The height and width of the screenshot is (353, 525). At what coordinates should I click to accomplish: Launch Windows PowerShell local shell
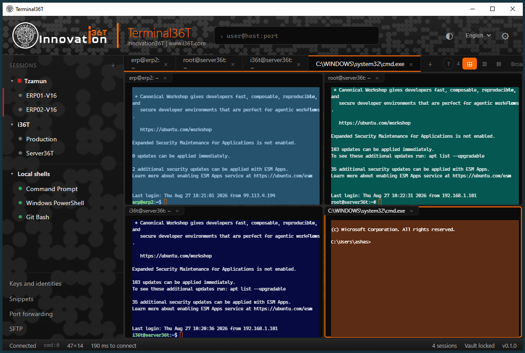pyautogui.click(x=55, y=203)
